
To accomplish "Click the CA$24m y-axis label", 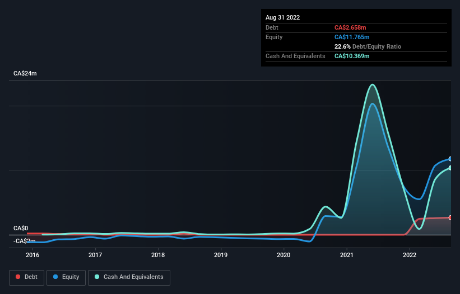I will pyautogui.click(x=25, y=73).
